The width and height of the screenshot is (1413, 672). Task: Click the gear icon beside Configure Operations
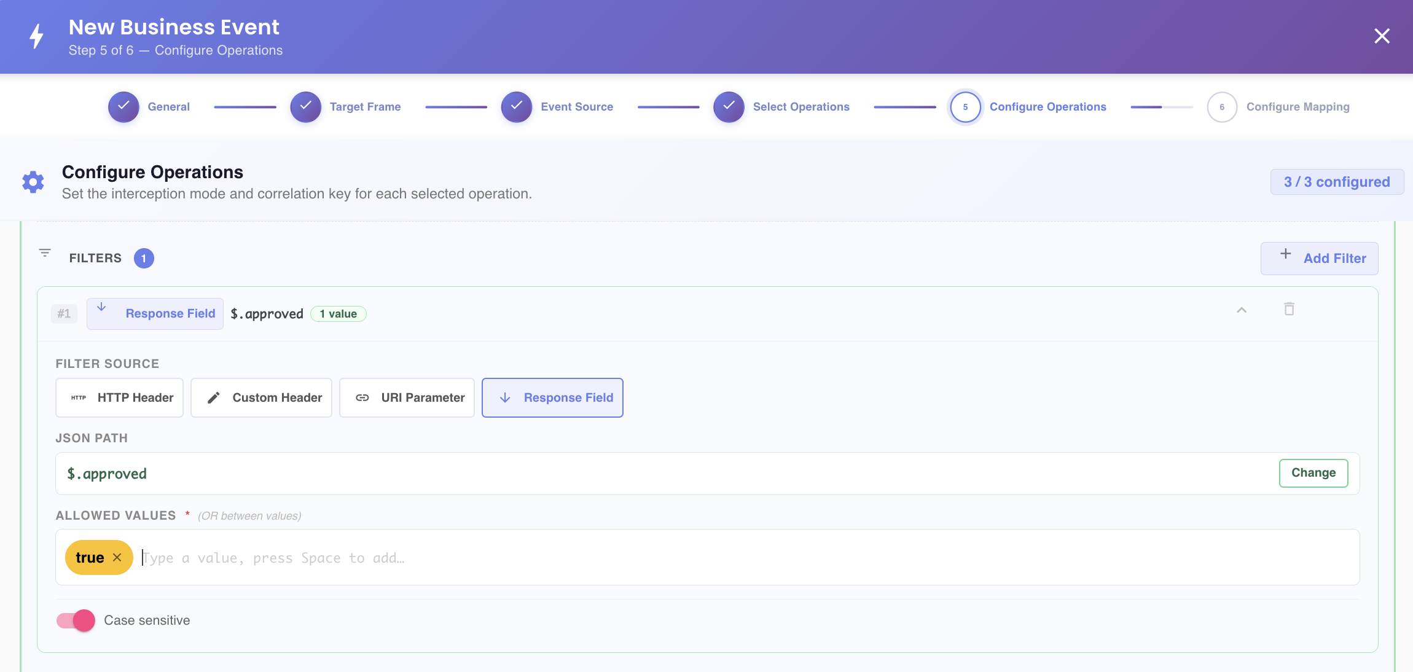pos(33,182)
